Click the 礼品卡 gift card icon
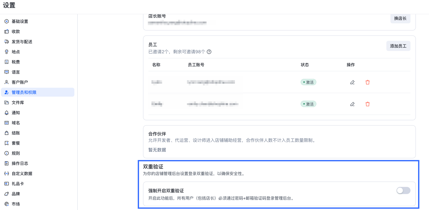 pos(7,184)
